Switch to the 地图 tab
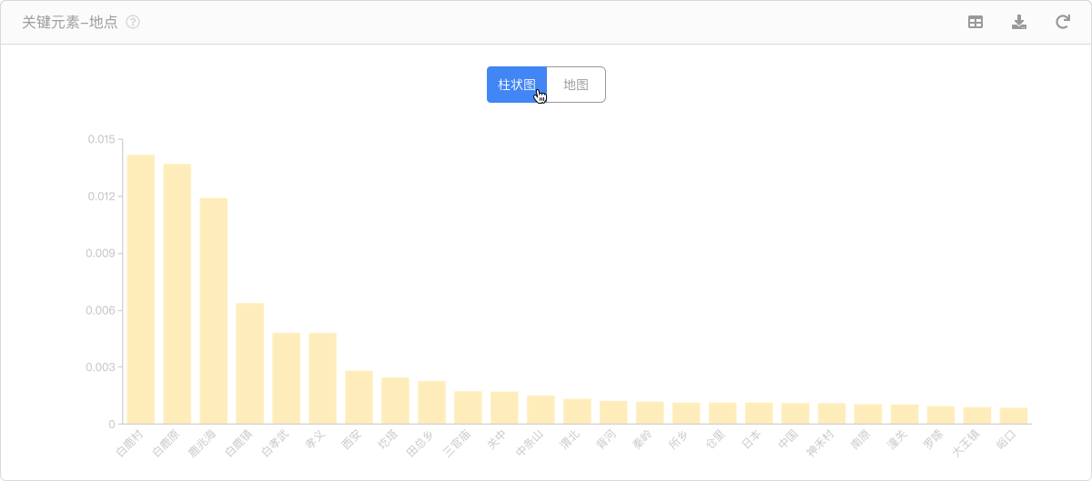The width and height of the screenshot is (1092, 481). [x=576, y=85]
